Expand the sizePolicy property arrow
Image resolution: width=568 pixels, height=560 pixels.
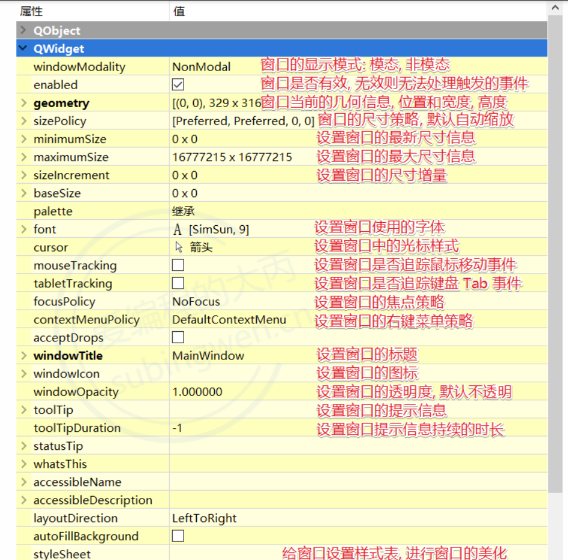(24, 120)
